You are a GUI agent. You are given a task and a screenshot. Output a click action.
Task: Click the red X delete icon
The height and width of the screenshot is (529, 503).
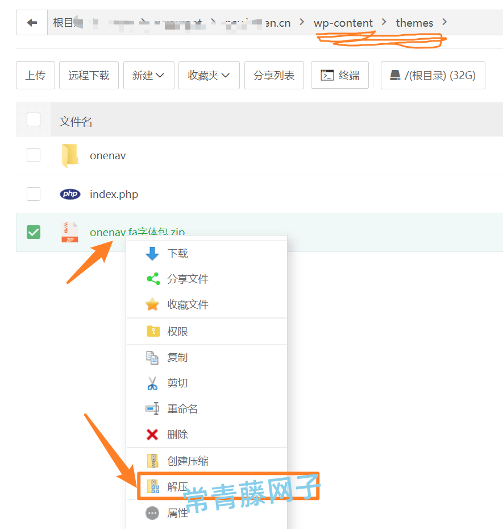[x=152, y=434]
